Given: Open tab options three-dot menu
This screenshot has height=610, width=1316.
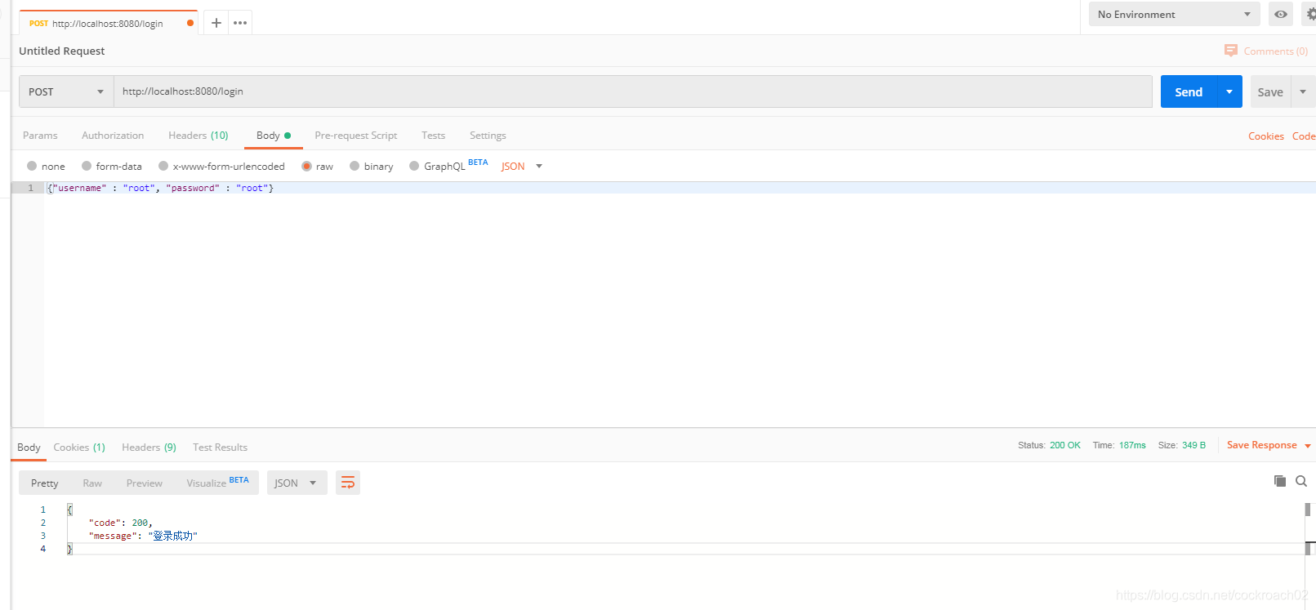Looking at the screenshot, I should [x=240, y=23].
